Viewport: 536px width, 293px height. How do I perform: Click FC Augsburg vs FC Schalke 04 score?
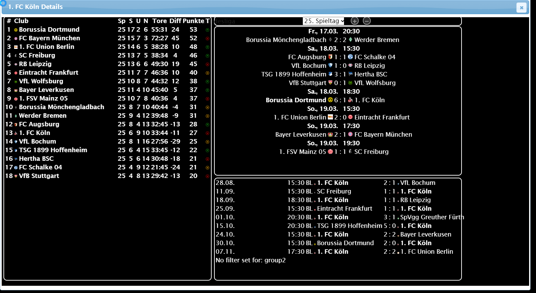click(x=340, y=57)
